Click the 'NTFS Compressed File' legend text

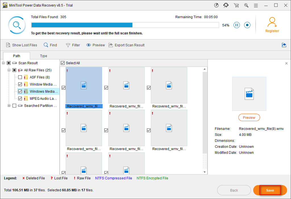pyautogui.click(x=114, y=178)
